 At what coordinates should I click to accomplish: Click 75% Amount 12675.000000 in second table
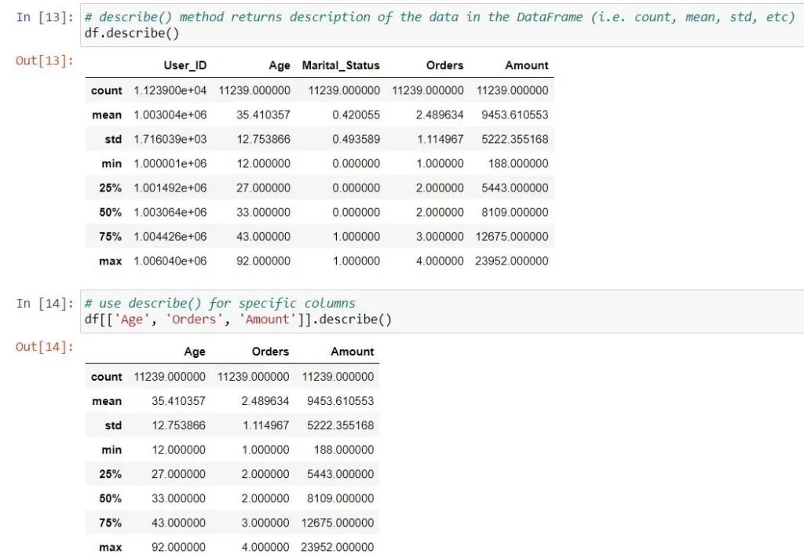(x=338, y=523)
